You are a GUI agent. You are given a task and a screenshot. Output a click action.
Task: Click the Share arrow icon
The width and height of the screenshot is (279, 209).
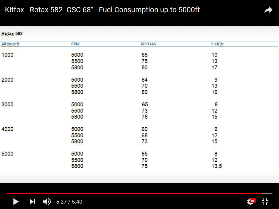tap(268, 10)
